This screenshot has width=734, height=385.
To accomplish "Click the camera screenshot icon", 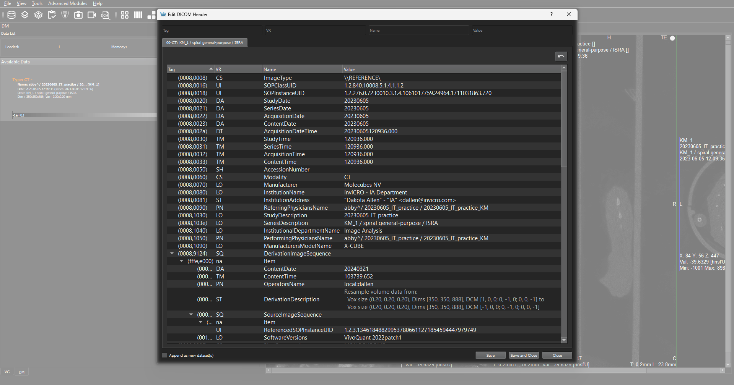I will (x=78, y=15).
